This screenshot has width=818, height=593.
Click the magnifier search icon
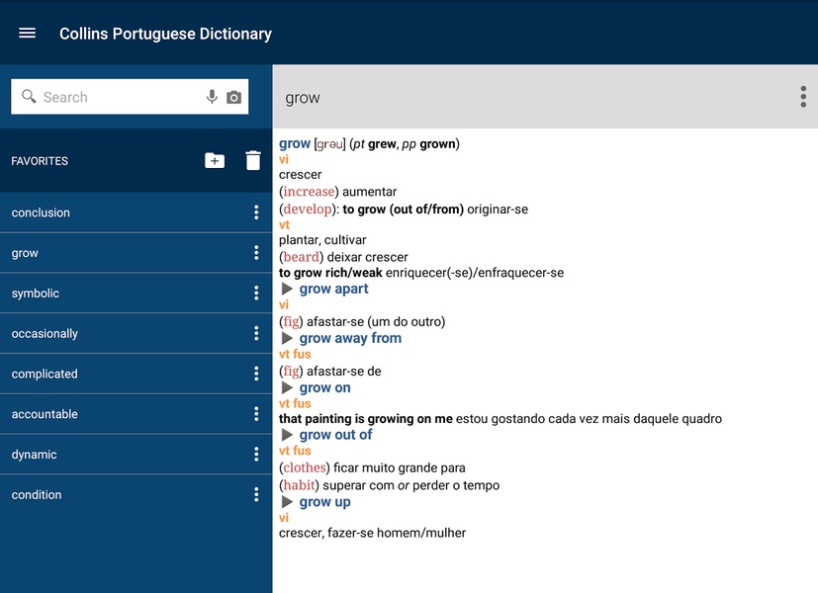pos(29,97)
